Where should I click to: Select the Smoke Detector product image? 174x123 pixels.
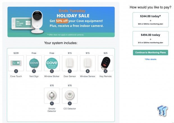(52, 96)
